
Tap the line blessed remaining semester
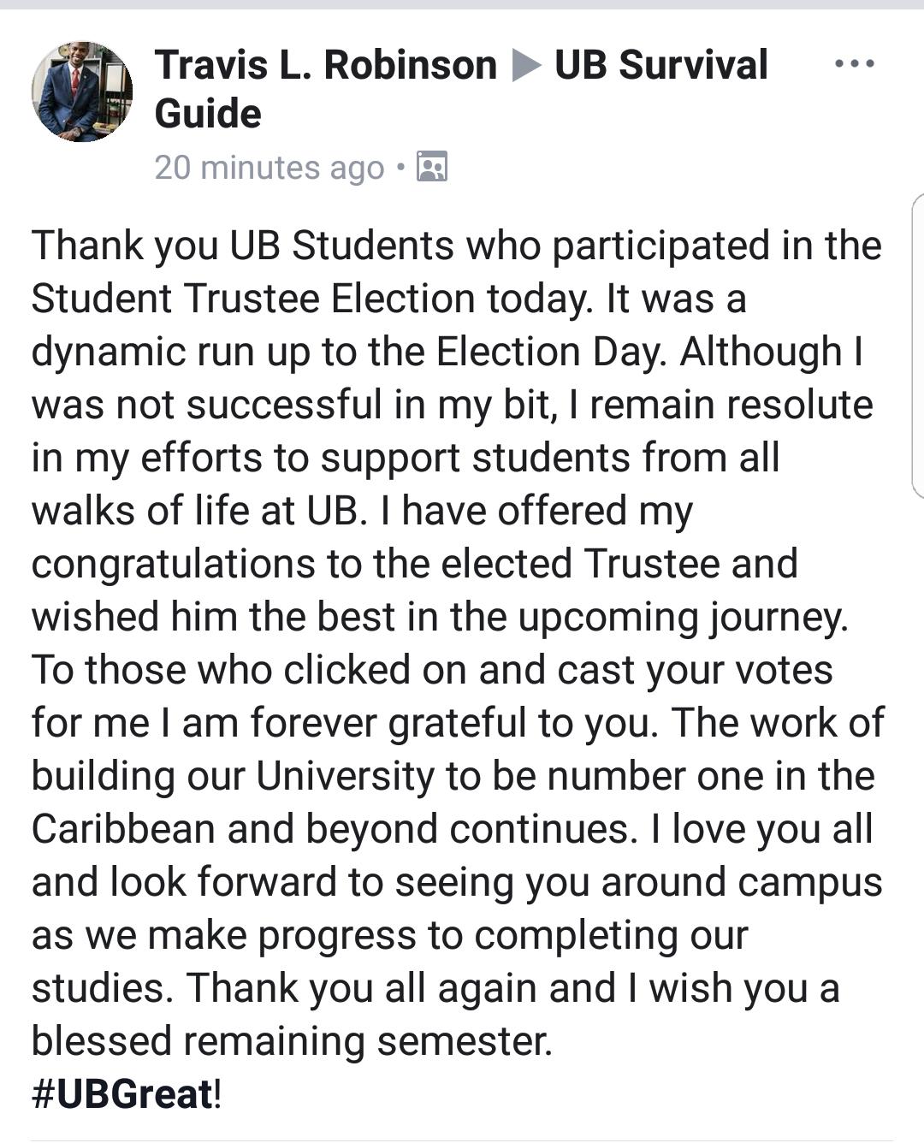[x=292, y=1042]
